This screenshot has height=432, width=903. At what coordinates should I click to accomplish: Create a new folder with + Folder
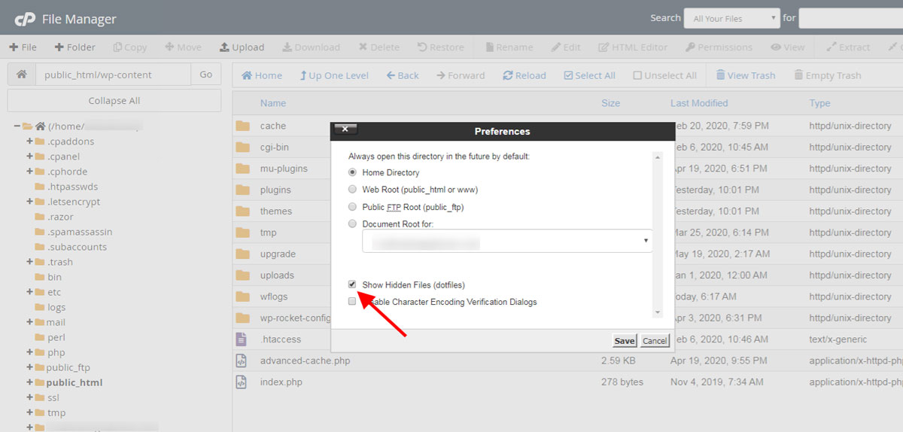pyautogui.click(x=74, y=47)
